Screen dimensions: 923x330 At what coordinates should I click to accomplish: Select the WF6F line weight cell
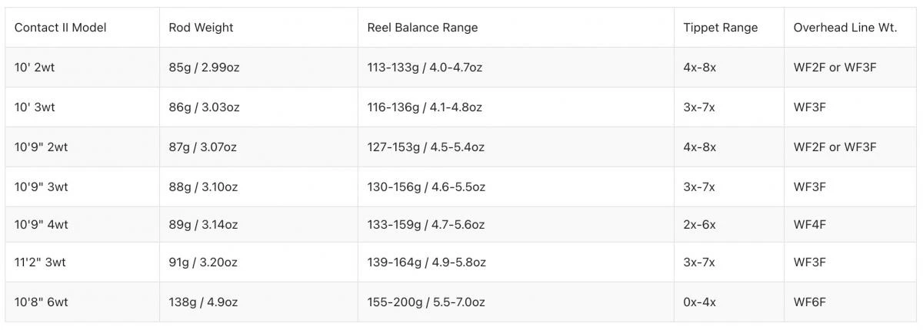tap(810, 302)
